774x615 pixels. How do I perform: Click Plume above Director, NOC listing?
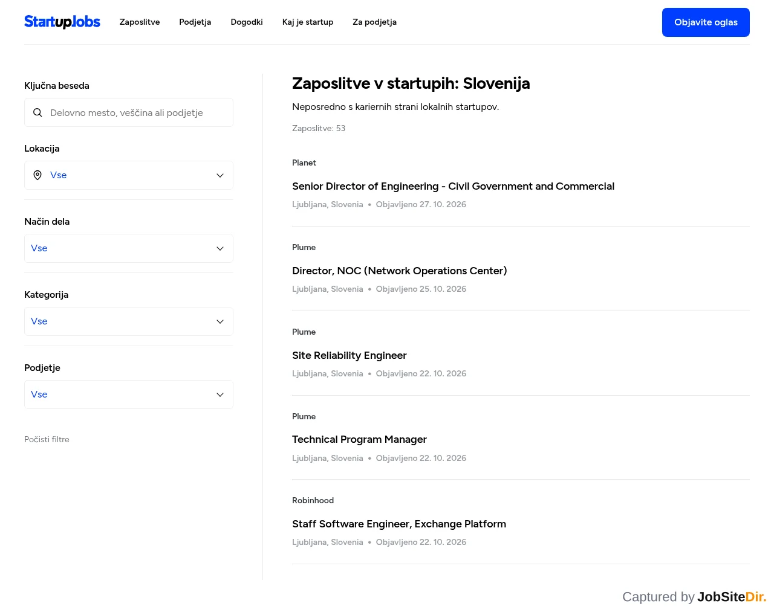pyautogui.click(x=304, y=247)
